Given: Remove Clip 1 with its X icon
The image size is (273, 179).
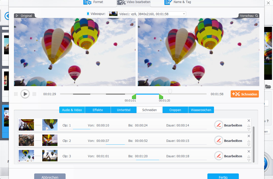Looking at the screenshot, I should click(x=249, y=120).
